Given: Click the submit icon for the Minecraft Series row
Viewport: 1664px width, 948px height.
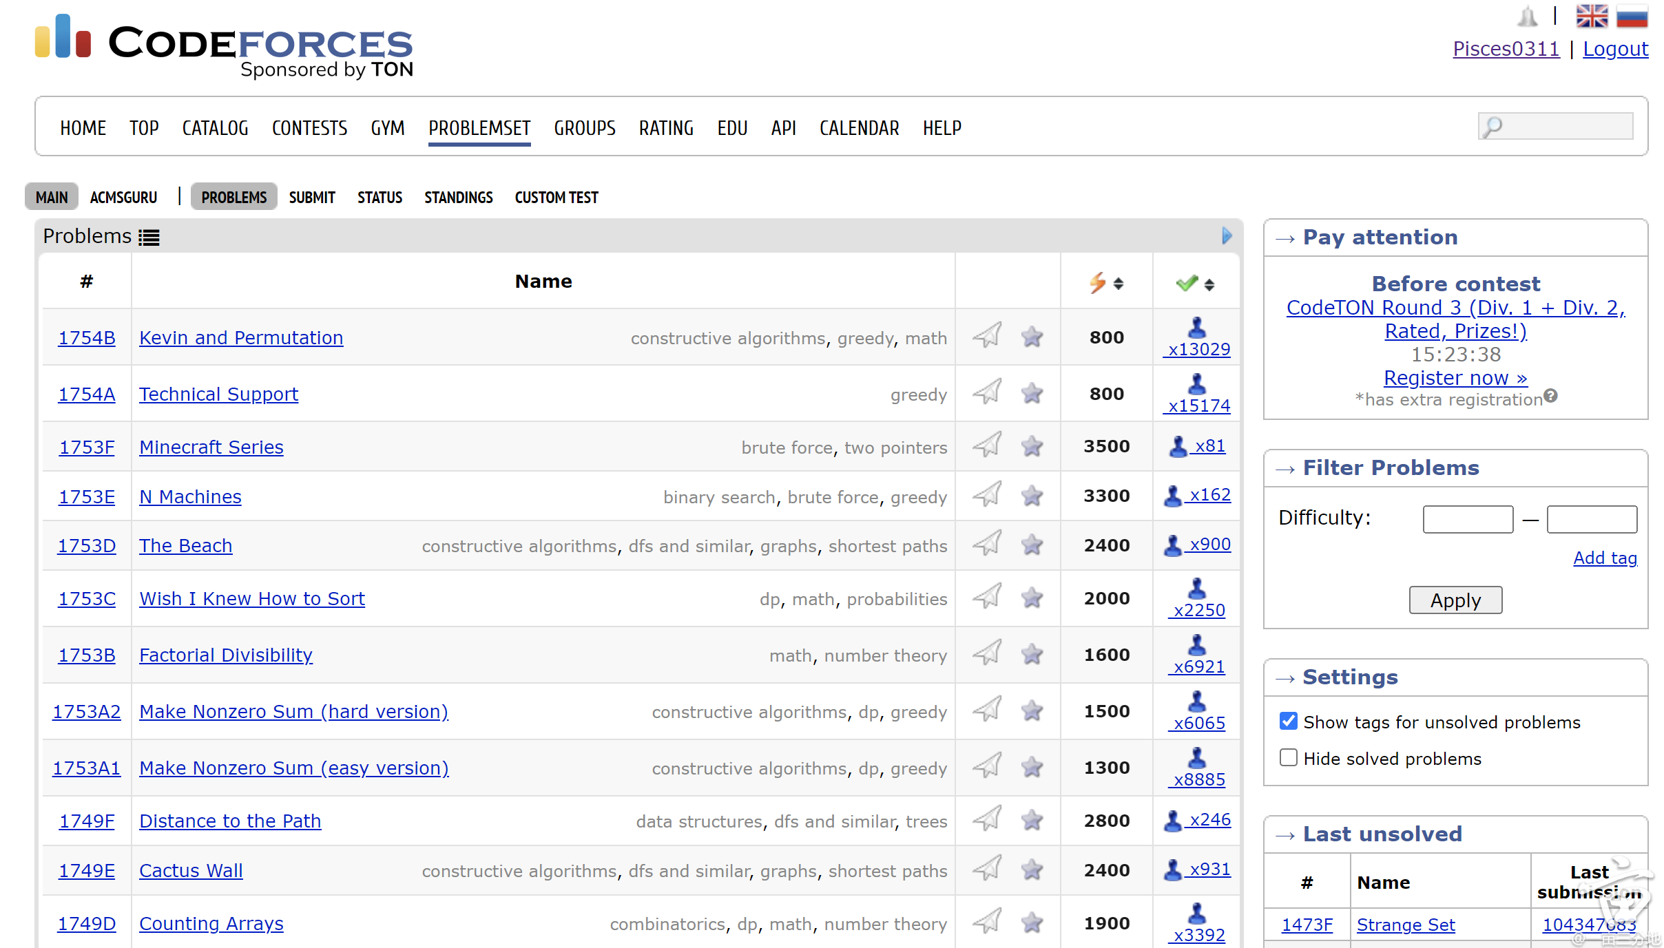Looking at the screenshot, I should [987, 445].
